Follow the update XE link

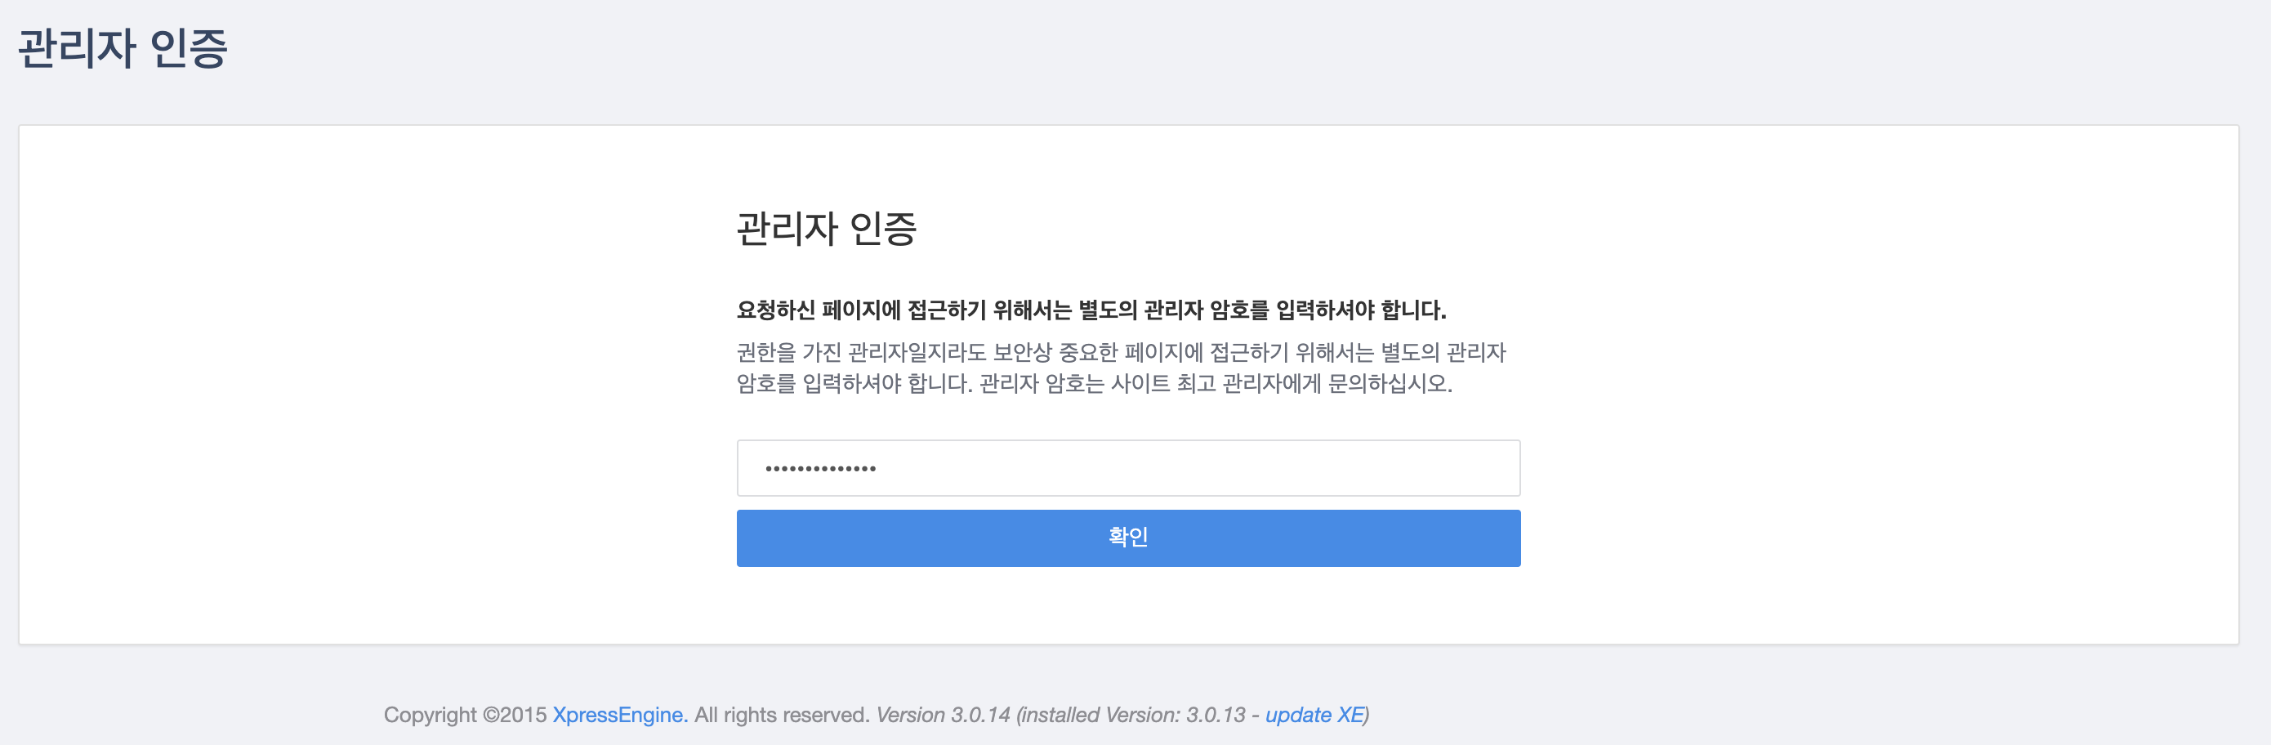1314,715
